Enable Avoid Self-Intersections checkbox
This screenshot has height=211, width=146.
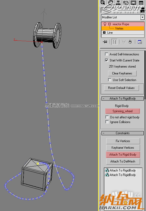tap(106, 54)
